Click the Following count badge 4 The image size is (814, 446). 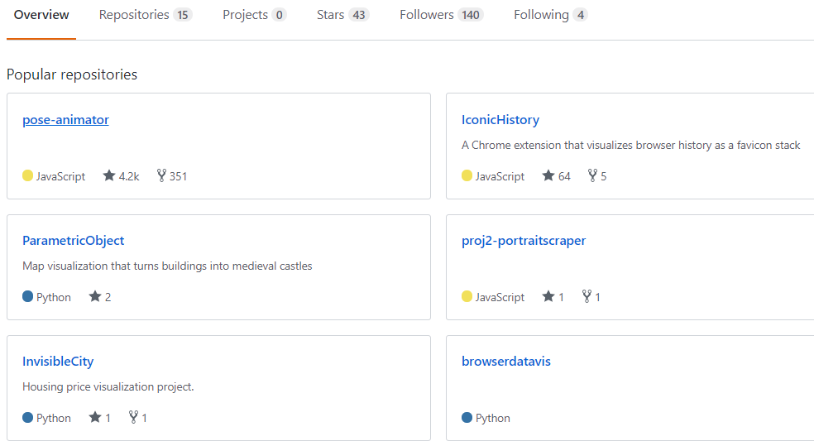coord(581,15)
